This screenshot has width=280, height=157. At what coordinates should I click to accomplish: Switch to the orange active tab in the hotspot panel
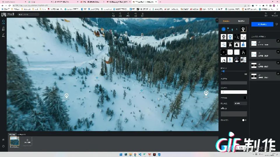[226, 21]
